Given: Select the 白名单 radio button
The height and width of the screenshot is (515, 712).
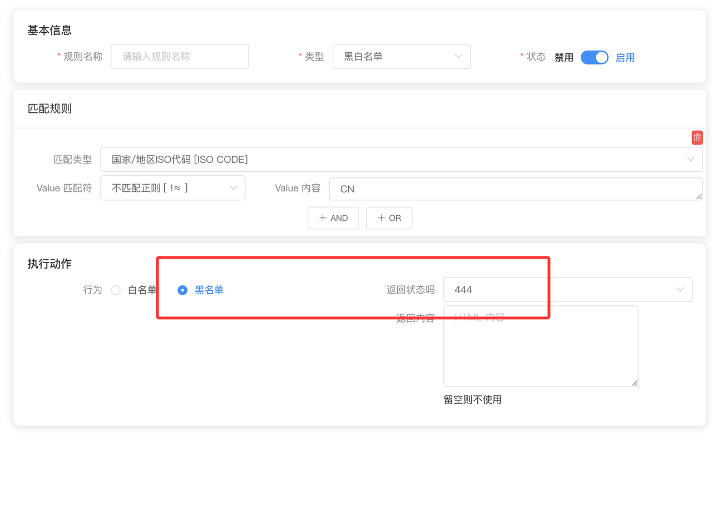Looking at the screenshot, I should (x=116, y=290).
